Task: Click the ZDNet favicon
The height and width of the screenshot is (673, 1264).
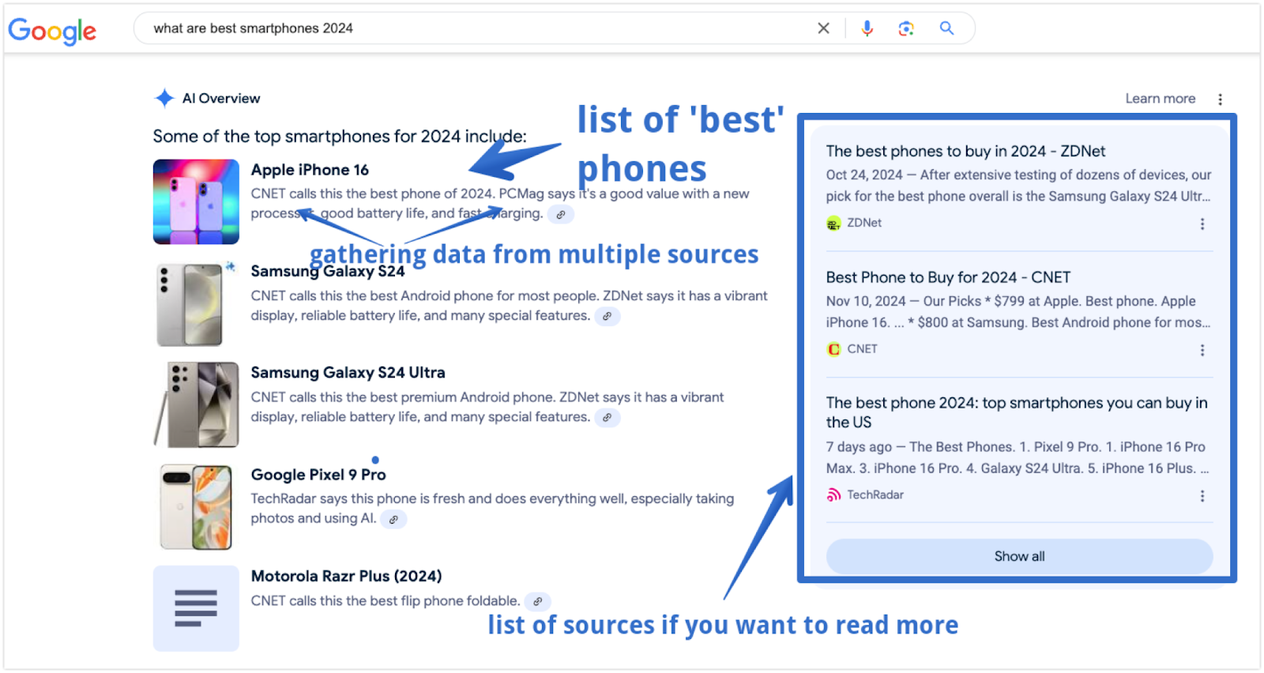Action: point(833,224)
